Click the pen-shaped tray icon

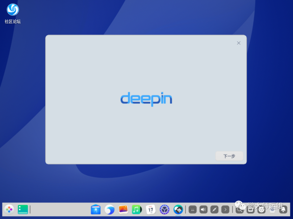(x=214, y=210)
